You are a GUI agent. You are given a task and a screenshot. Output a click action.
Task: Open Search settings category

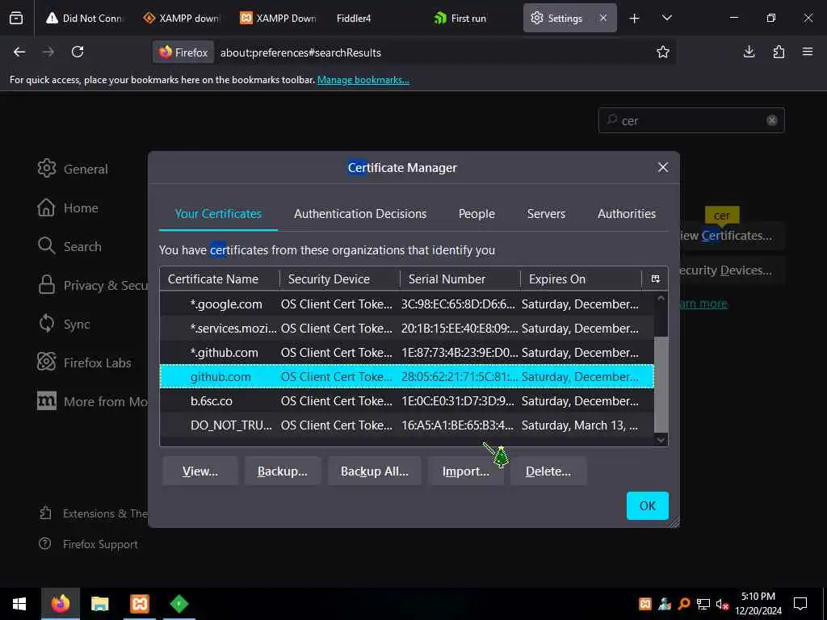[69, 246]
